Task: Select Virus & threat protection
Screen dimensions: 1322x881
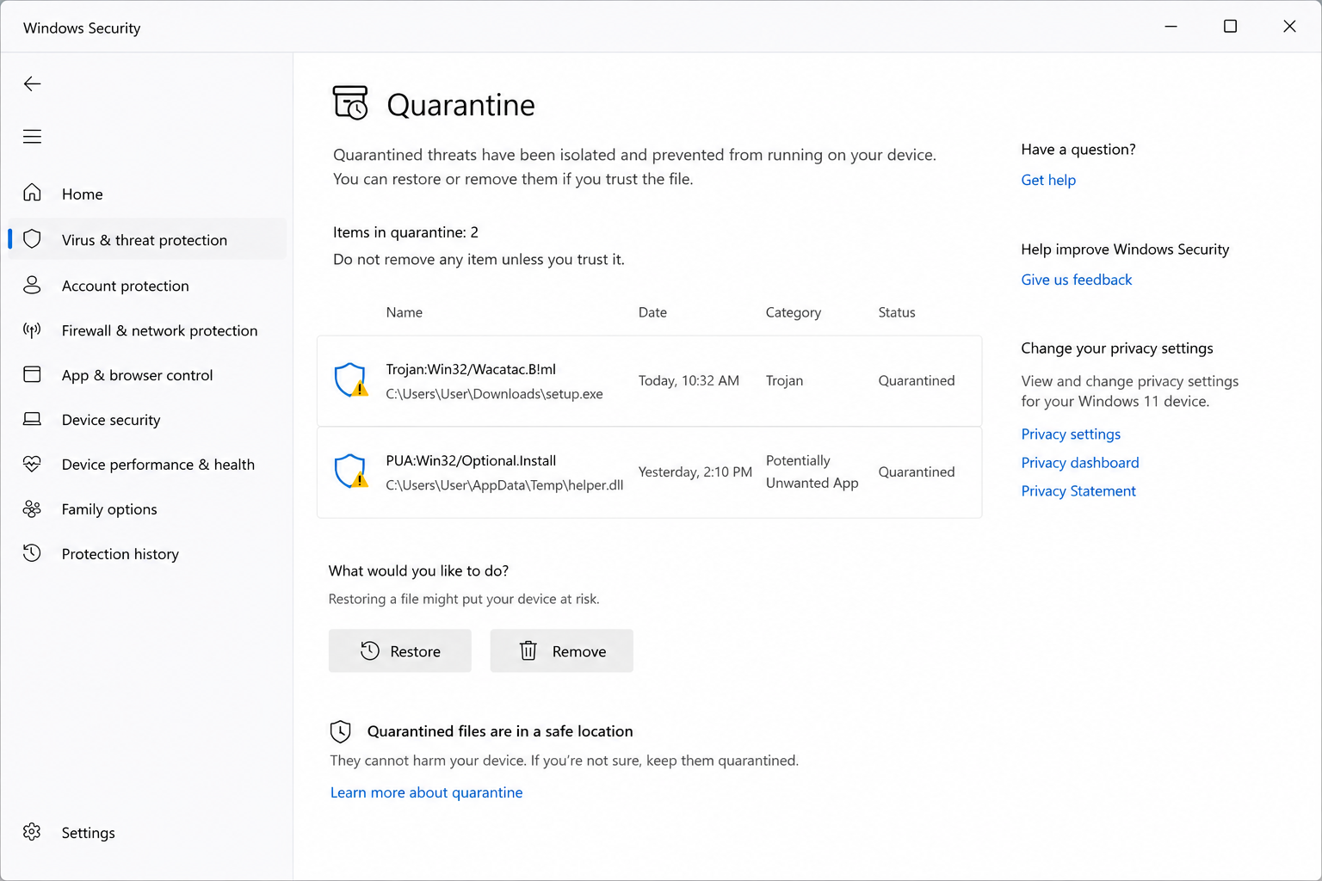Action: pos(145,240)
